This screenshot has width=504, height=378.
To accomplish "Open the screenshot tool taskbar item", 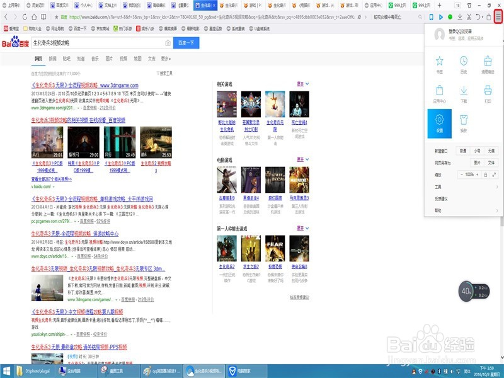I will pyautogui.click(x=119, y=371).
